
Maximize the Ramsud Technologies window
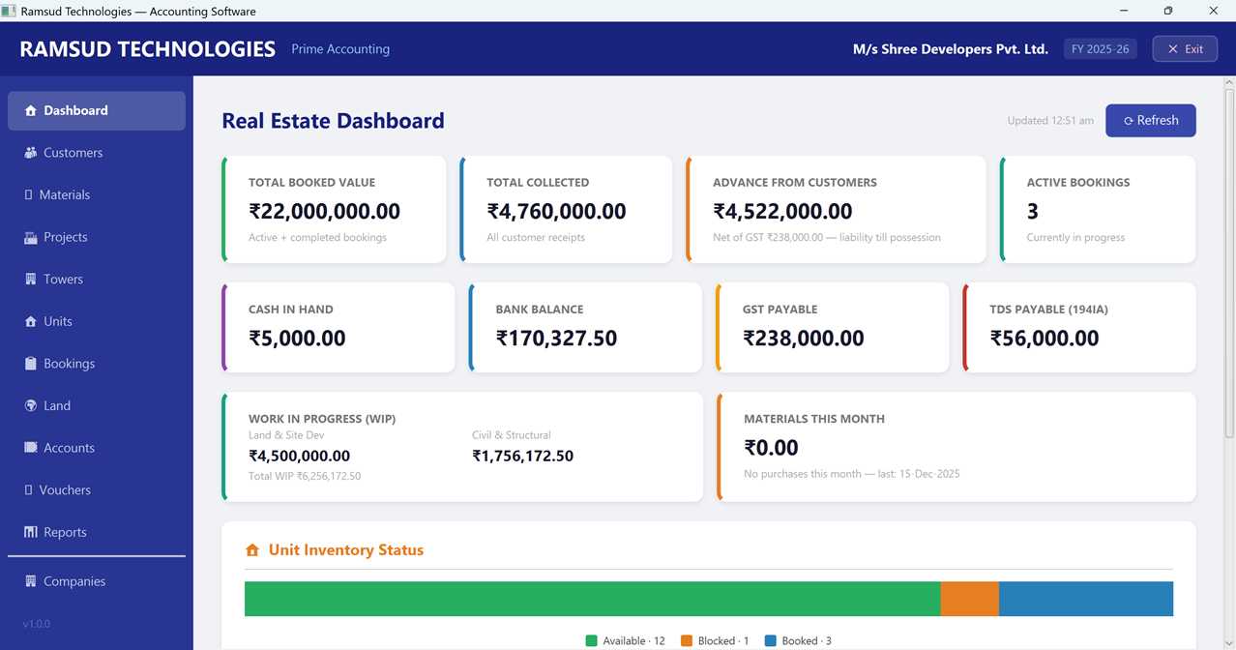[1168, 11]
